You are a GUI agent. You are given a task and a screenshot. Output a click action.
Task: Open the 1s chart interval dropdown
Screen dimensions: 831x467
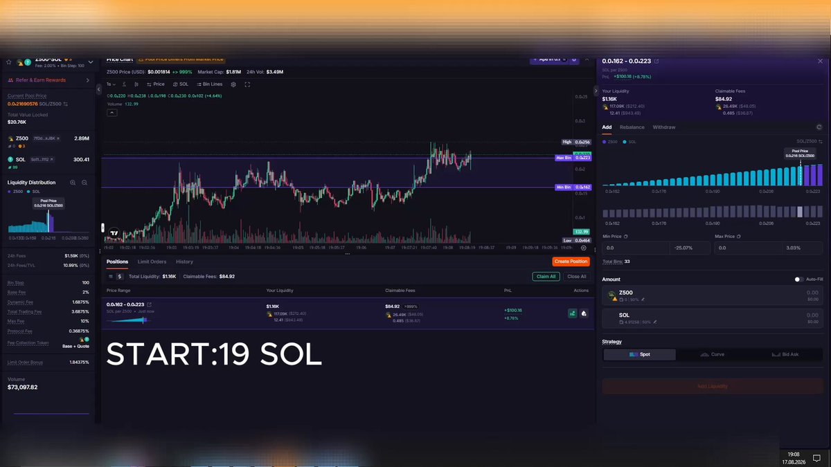pos(111,84)
